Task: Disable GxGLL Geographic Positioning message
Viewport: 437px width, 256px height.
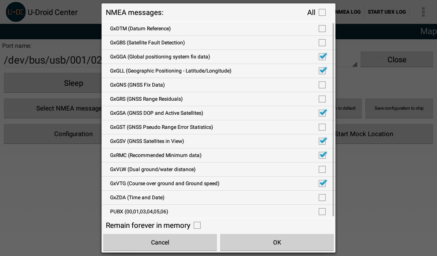Action: point(322,71)
